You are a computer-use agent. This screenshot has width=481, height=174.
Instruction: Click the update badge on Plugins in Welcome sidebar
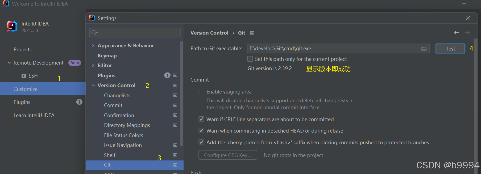click(79, 102)
